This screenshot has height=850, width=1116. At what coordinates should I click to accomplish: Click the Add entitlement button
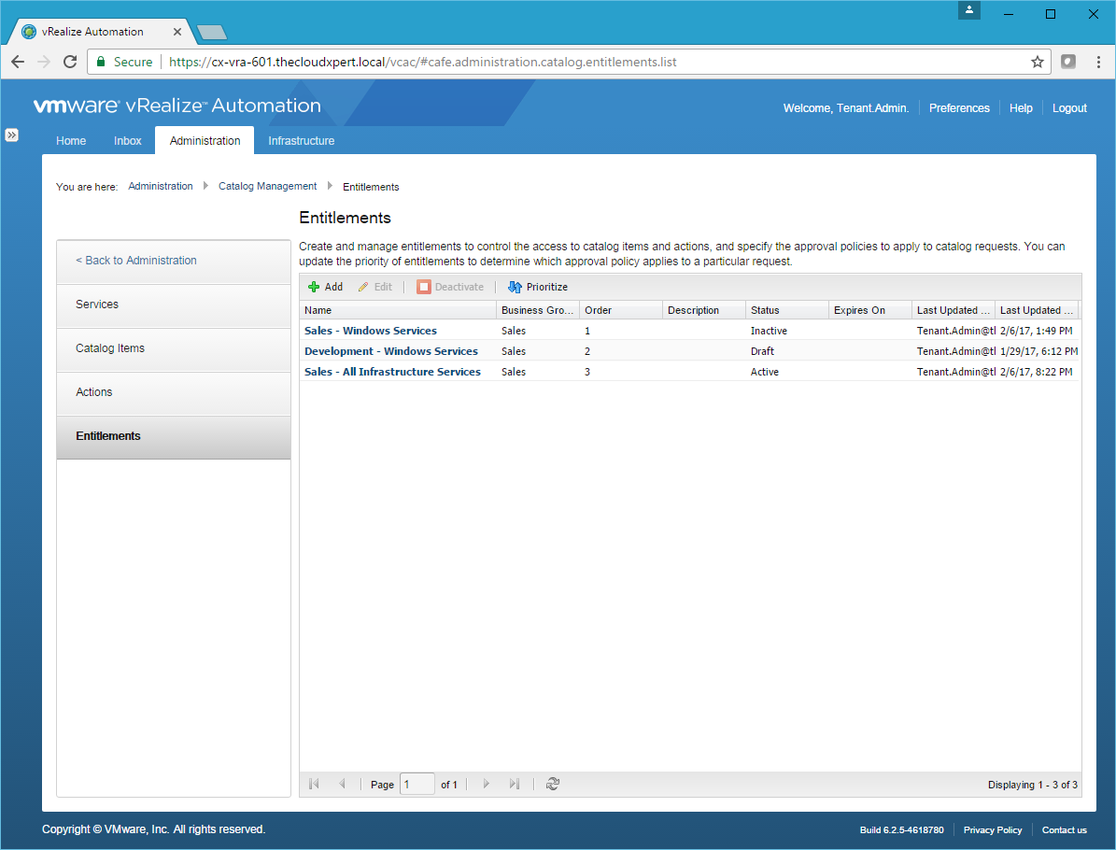pyautogui.click(x=326, y=287)
